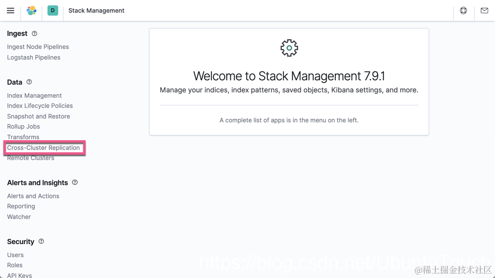This screenshot has height=278, width=495.
Task: Click the help icon next to Ingest
Action: (x=34, y=33)
